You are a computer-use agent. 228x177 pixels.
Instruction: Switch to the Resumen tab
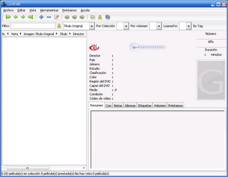97,105
